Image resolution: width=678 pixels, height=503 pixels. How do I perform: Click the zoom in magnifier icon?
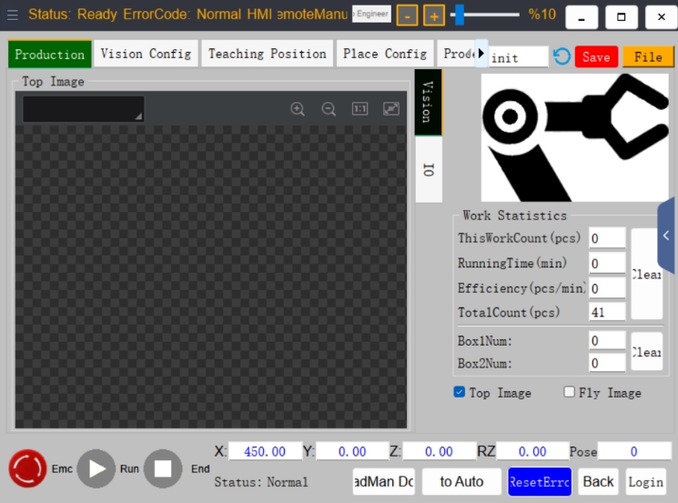click(298, 109)
